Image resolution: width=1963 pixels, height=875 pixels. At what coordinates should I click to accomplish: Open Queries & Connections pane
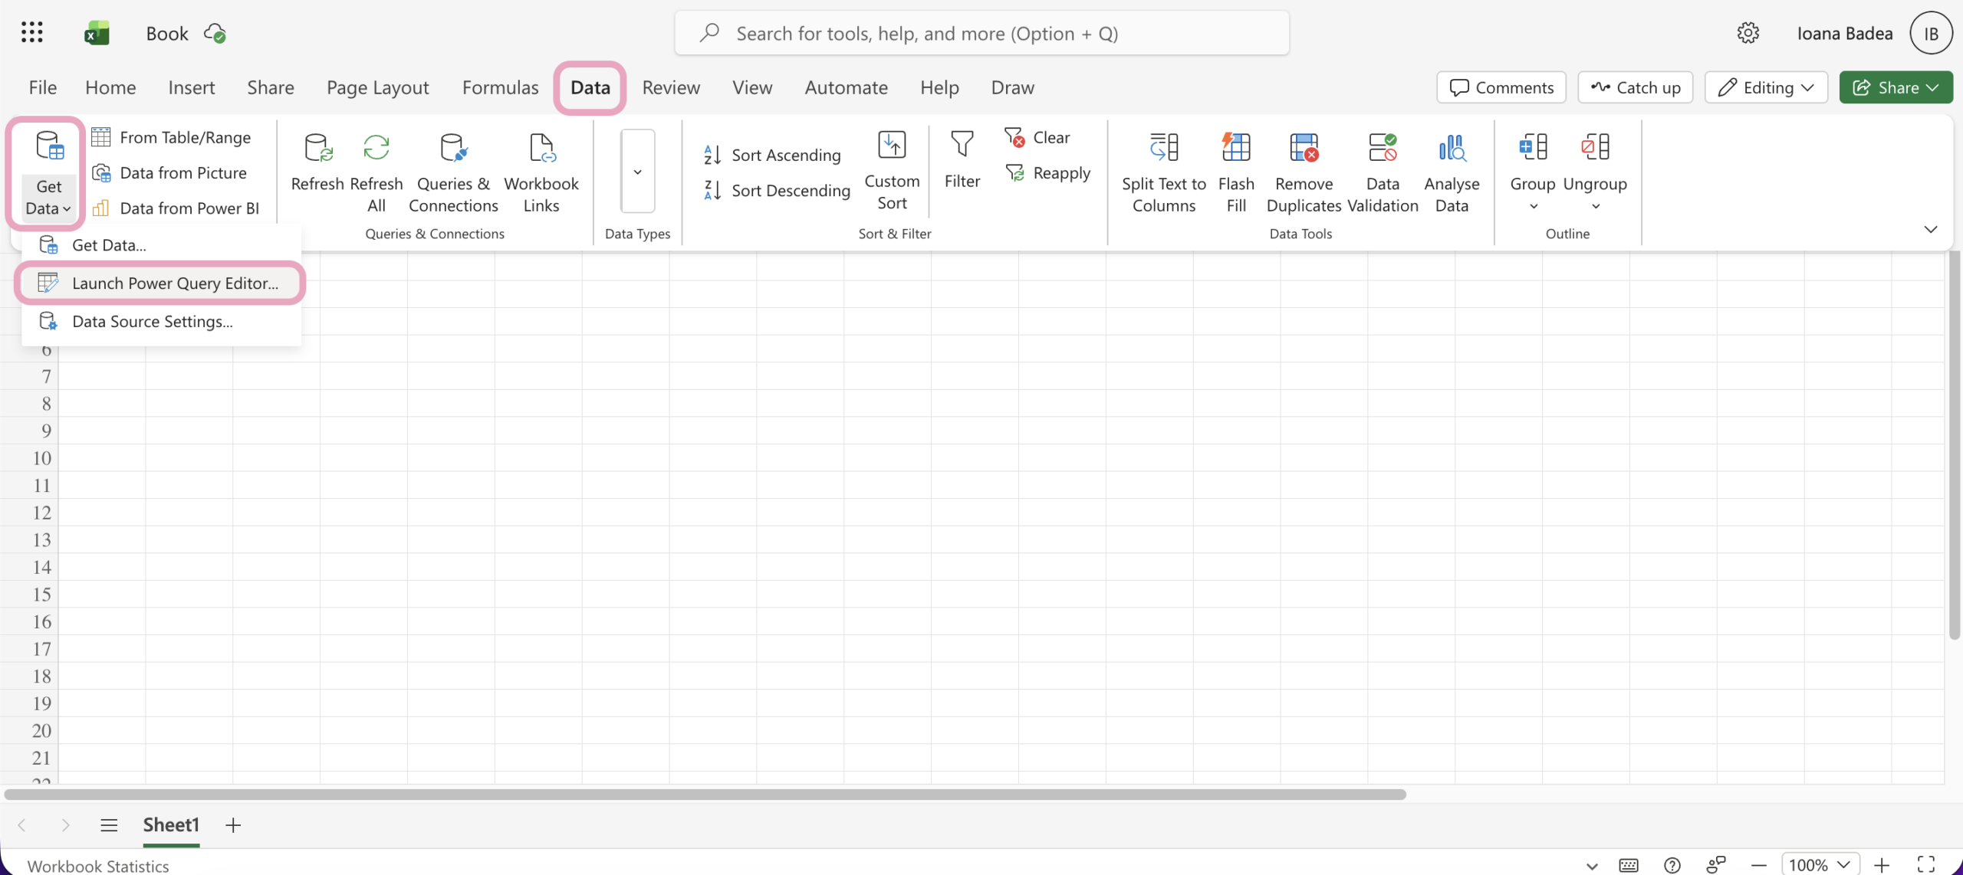[x=452, y=172]
